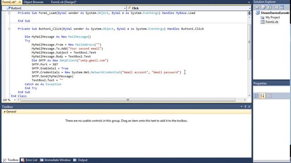
Task: Click the horizontal scrollbar right arrow
Action: (x=245, y=100)
